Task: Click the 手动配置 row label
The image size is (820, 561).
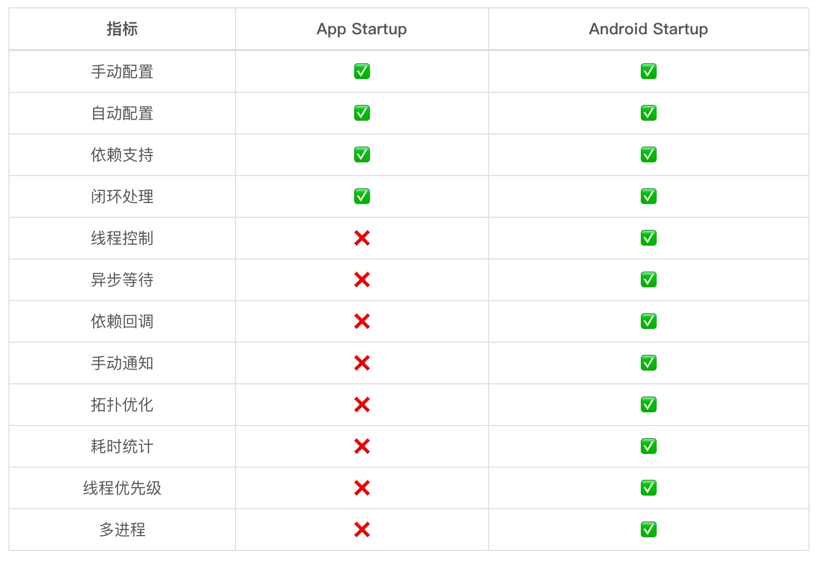Action: click(122, 71)
